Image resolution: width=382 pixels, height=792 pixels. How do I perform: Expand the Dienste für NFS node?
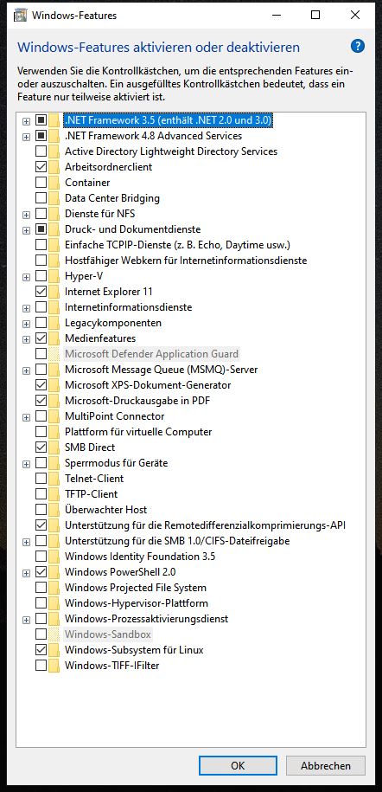pyautogui.click(x=26, y=214)
